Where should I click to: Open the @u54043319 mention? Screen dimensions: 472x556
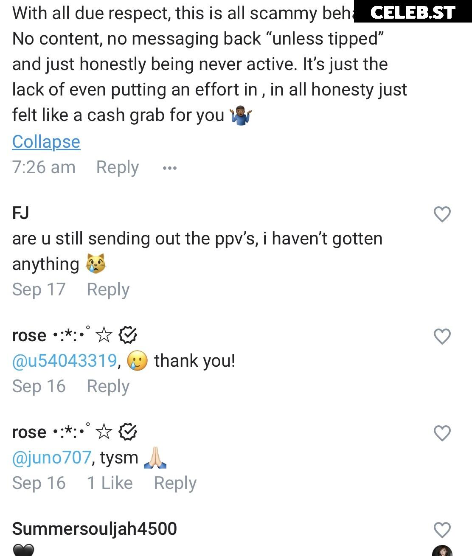[65, 361]
